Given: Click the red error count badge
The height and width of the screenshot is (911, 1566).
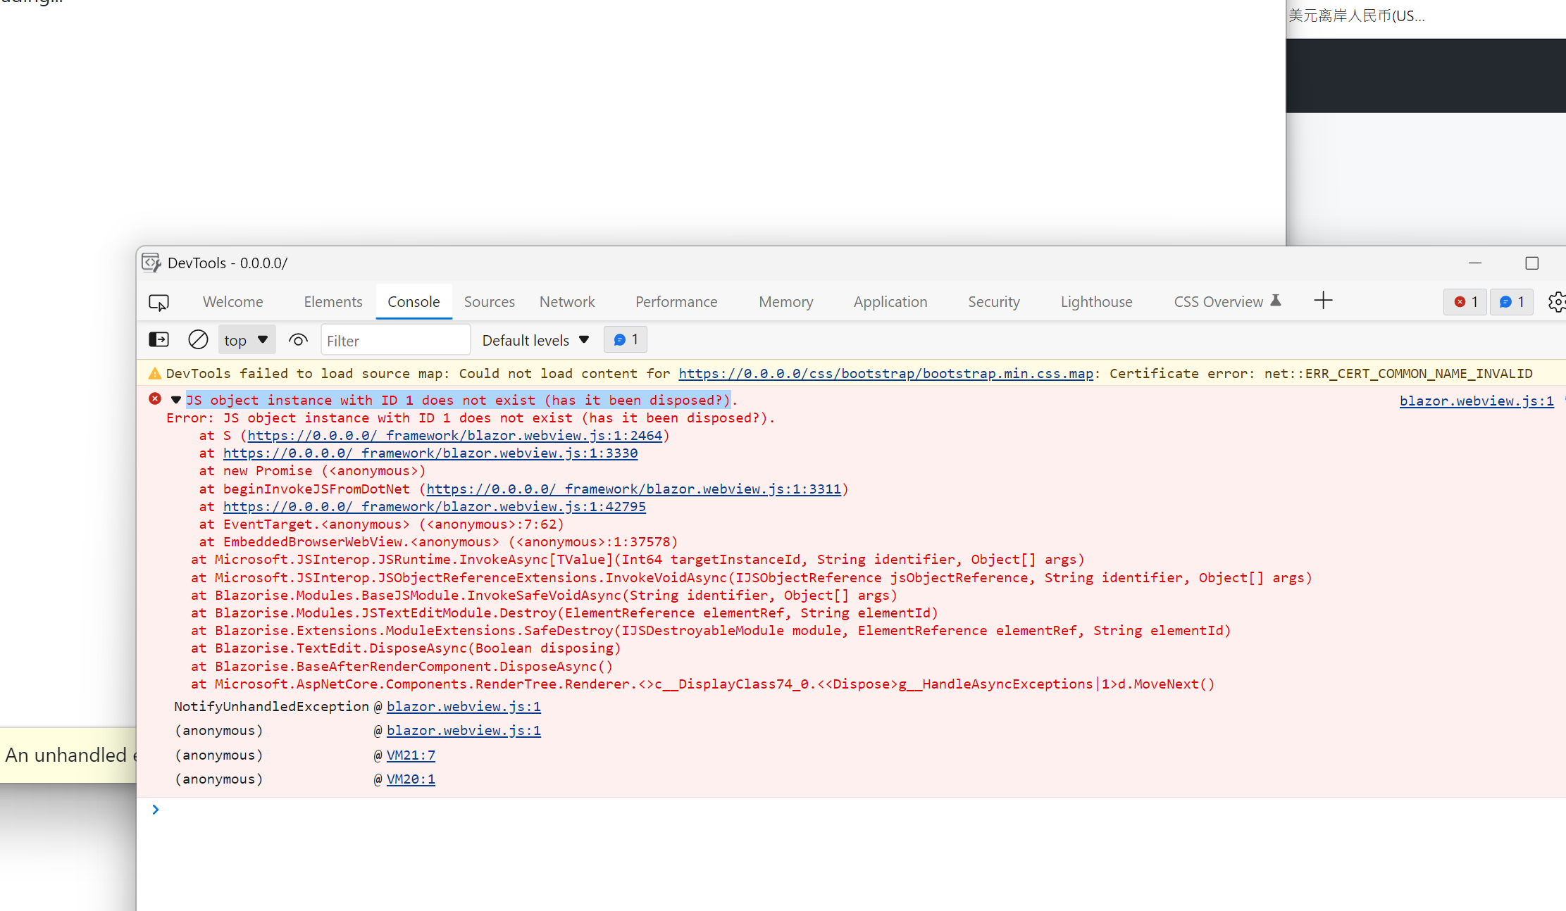Looking at the screenshot, I should click(x=1465, y=301).
